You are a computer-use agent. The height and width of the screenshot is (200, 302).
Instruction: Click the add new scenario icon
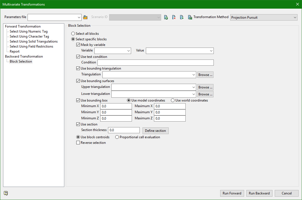(x=166, y=17)
